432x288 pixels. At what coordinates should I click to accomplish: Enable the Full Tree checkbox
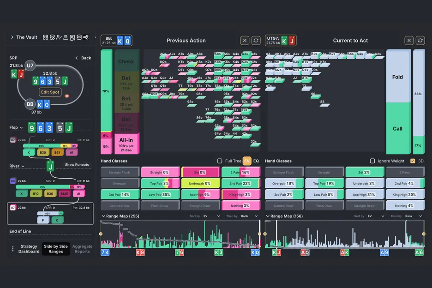[x=220, y=161]
